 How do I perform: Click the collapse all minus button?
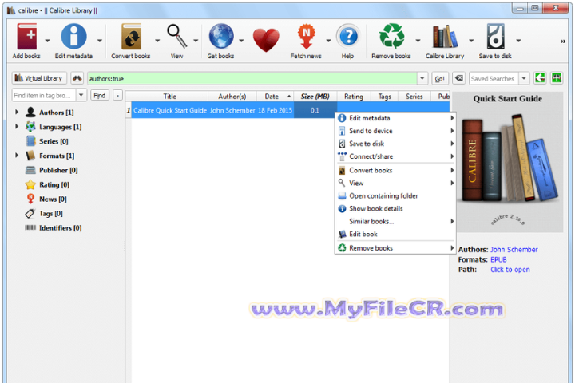[x=117, y=95]
